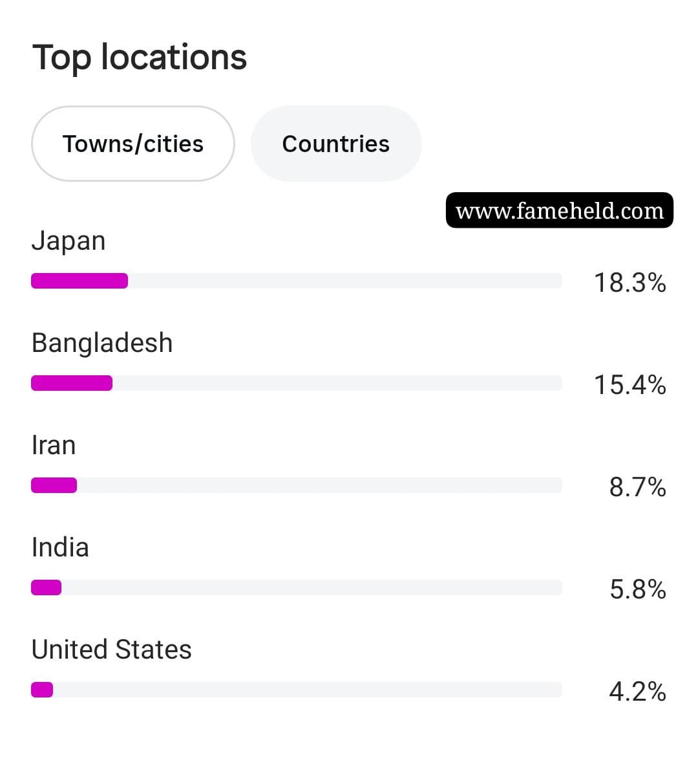The width and height of the screenshot is (698, 779).
Task: Select the Bangladesh country label
Action: (x=102, y=343)
